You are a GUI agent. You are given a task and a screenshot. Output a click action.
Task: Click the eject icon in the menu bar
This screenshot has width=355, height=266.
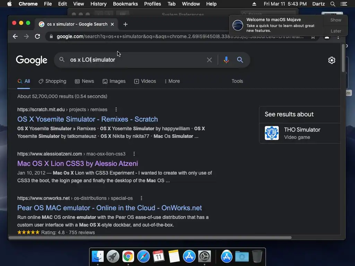coord(254,4)
